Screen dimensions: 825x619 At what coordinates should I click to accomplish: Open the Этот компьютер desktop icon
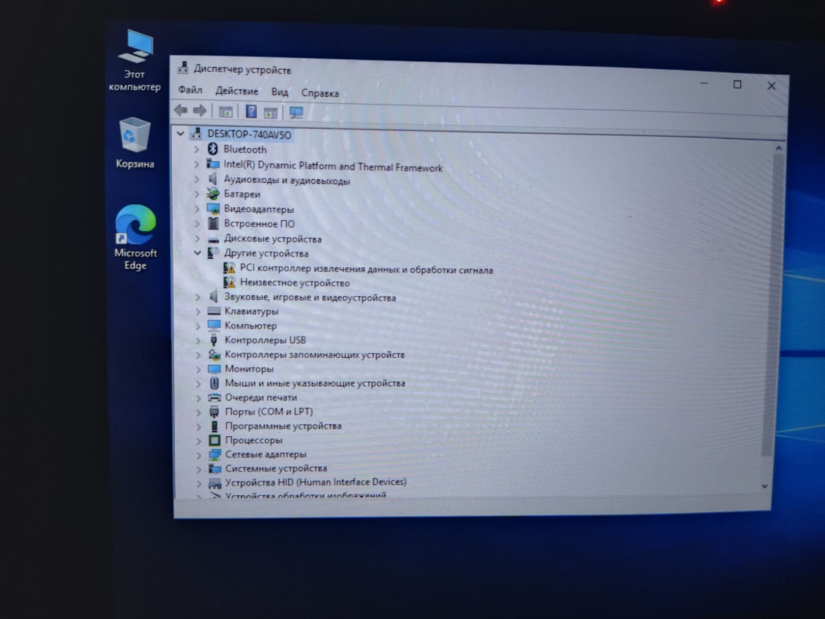135,60
